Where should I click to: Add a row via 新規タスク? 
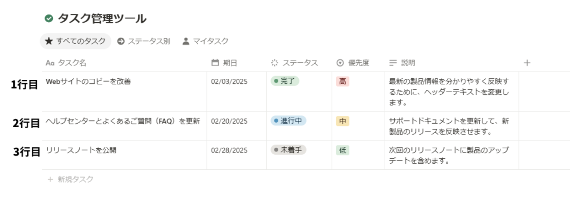[71, 179]
